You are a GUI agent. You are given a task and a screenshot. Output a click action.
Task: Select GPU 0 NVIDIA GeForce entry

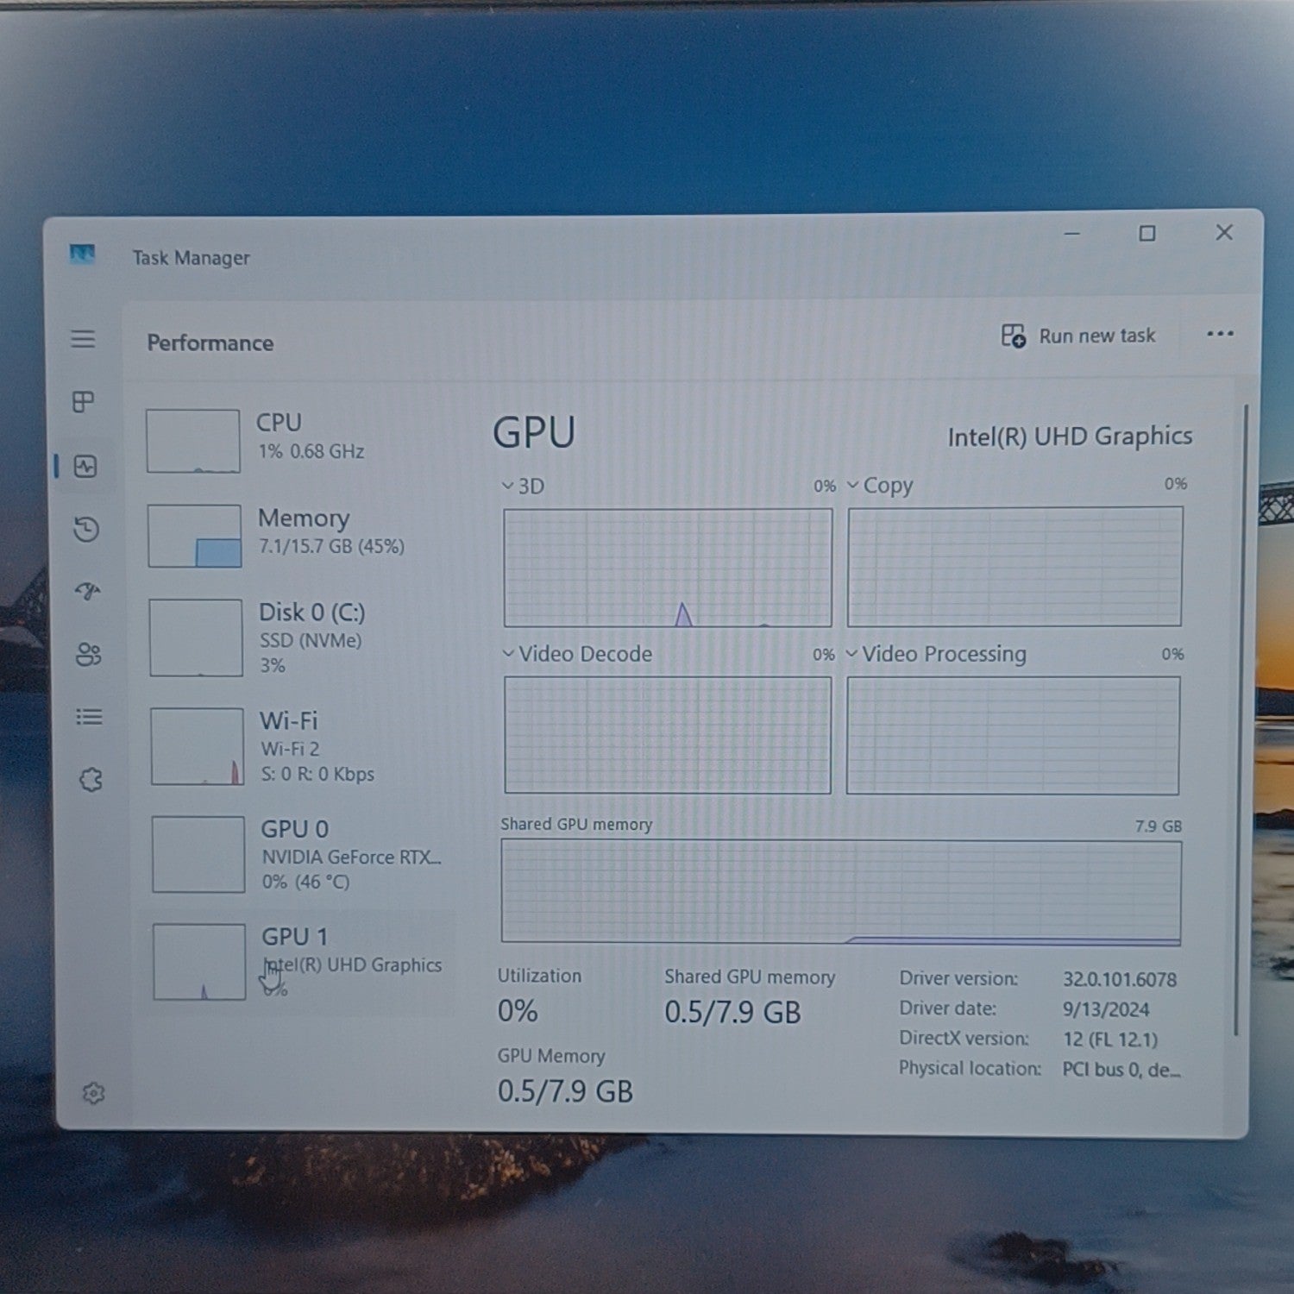pos(298,854)
